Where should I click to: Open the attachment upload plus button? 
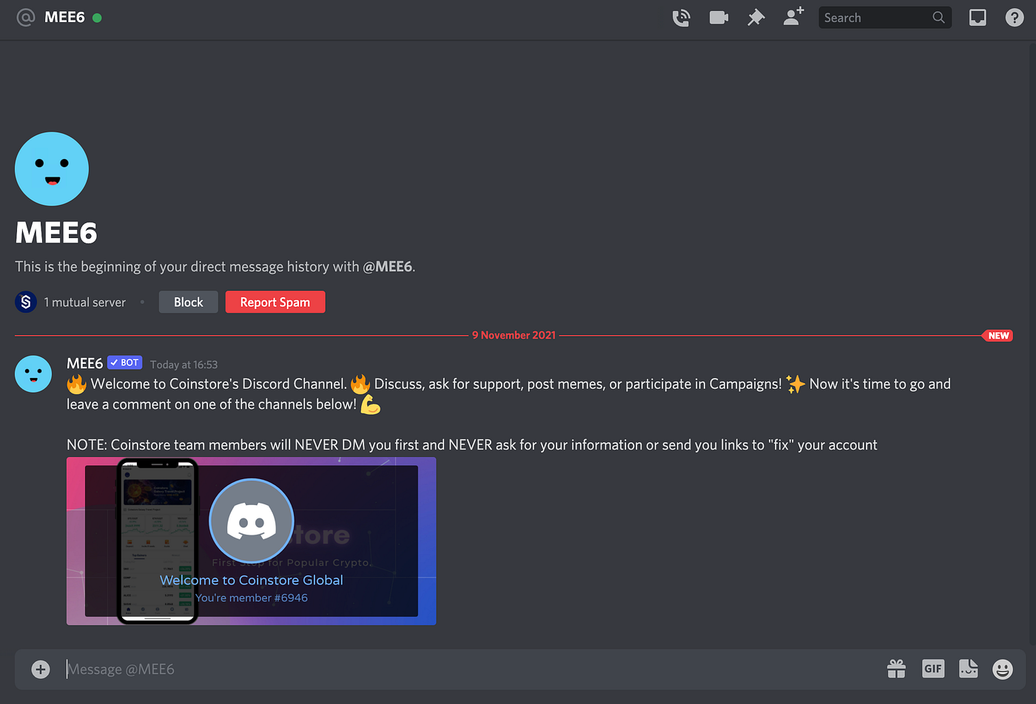[x=41, y=669]
